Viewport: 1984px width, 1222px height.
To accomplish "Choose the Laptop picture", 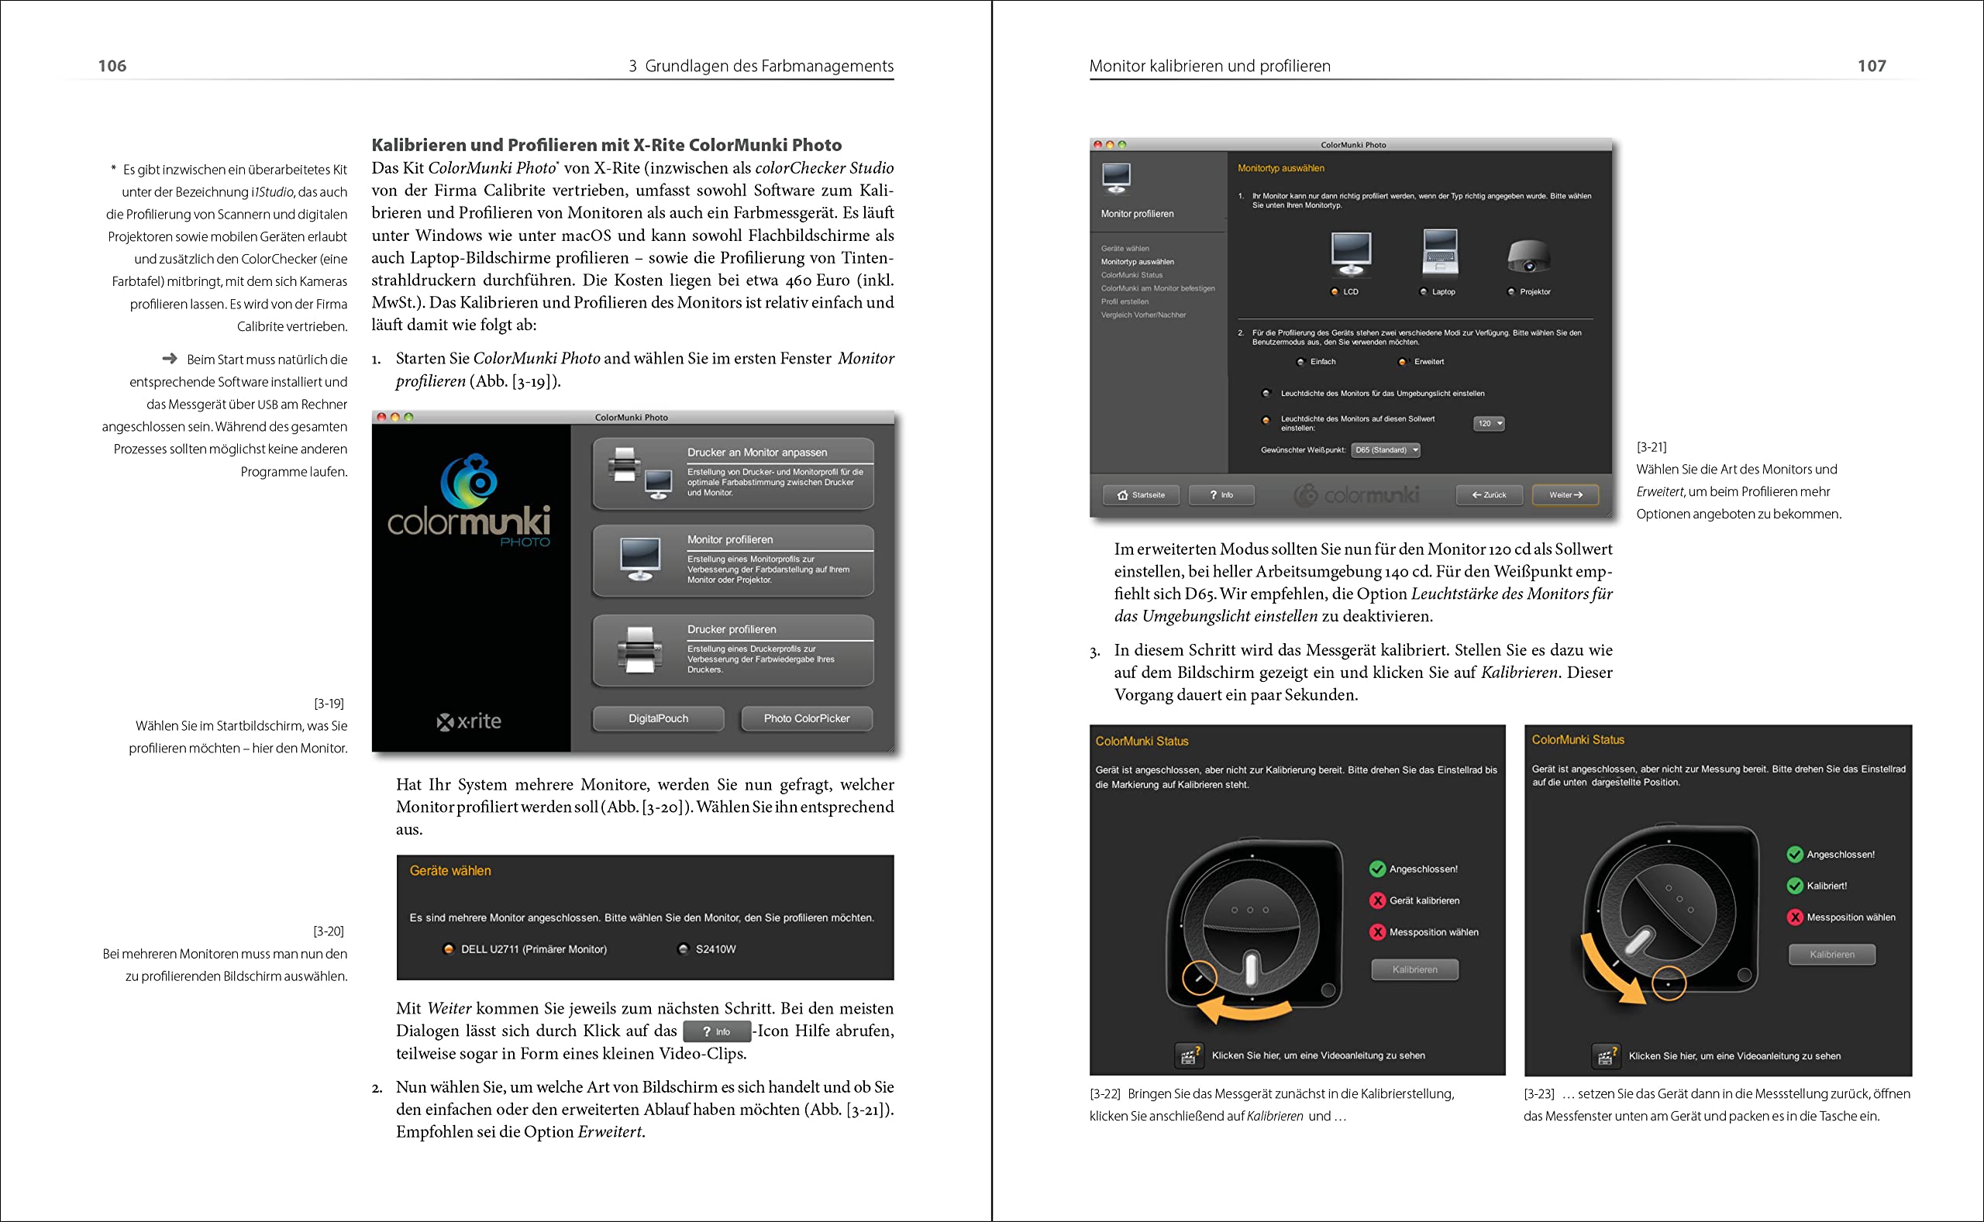I will pos(1439,253).
